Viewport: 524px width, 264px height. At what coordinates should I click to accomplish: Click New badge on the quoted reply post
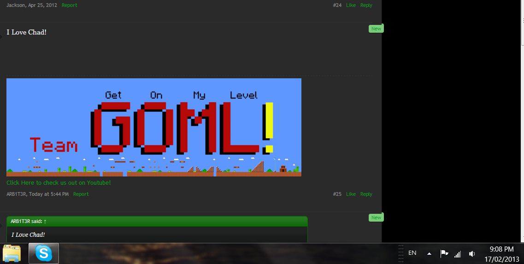[376, 217]
